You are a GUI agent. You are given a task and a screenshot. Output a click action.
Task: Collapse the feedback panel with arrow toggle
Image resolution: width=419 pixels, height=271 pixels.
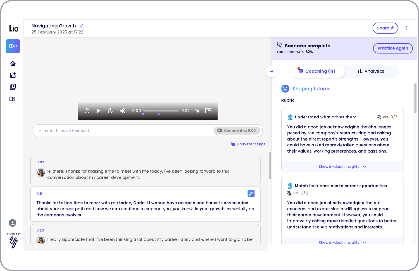click(272, 72)
